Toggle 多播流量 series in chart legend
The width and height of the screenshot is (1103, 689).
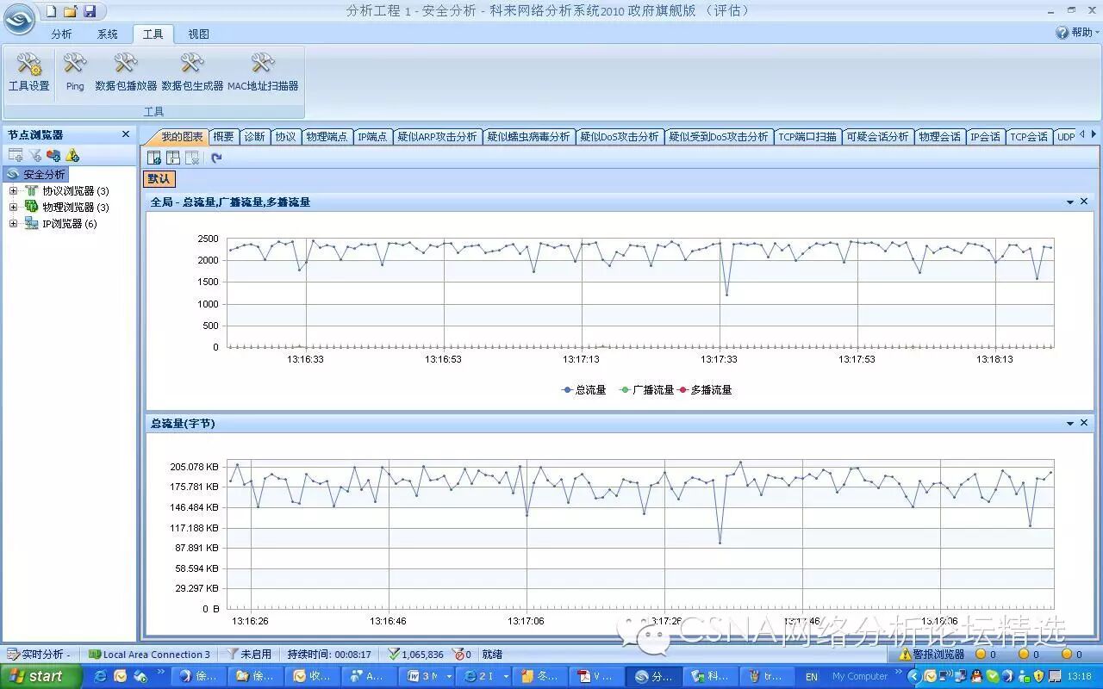(x=705, y=390)
